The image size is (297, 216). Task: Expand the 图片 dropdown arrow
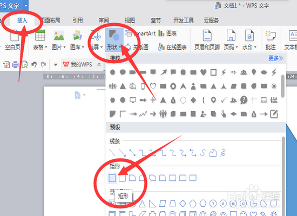pos(65,47)
